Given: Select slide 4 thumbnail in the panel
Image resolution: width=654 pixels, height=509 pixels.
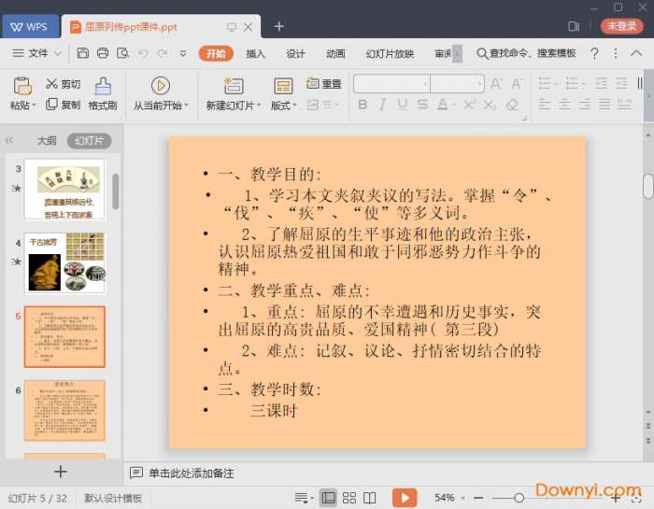Looking at the screenshot, I should click(64, 263).
